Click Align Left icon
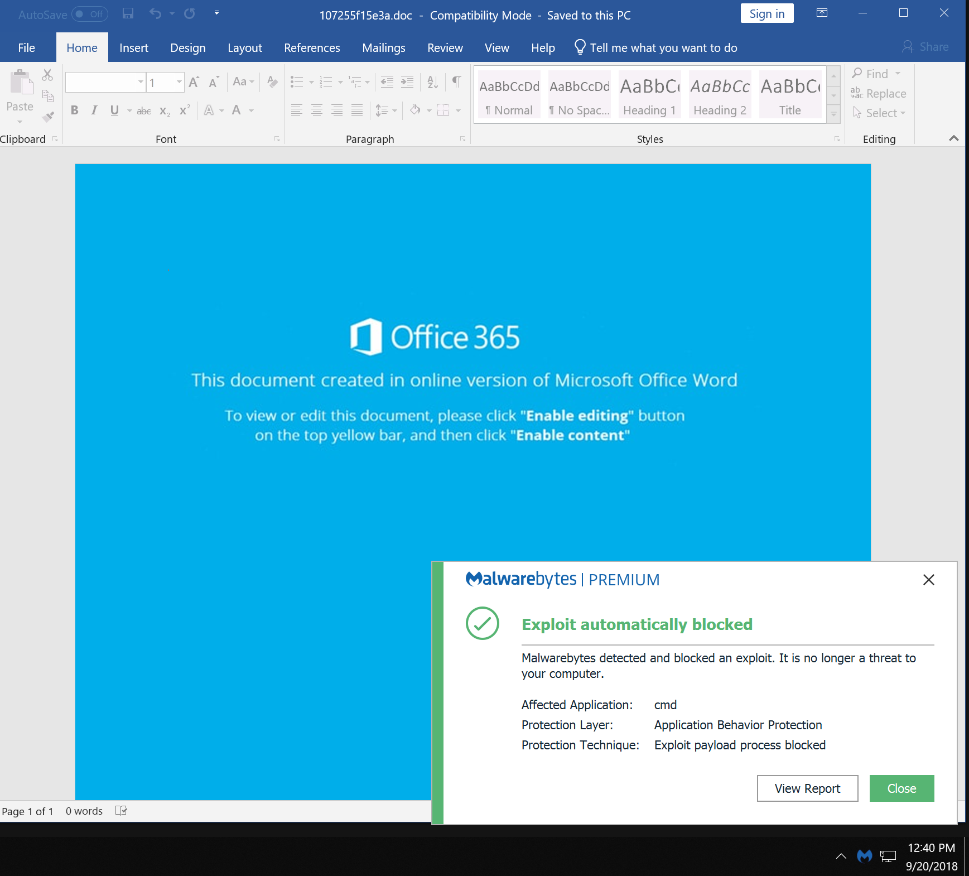Image resolution: width=969 pixels, height=876 pixels. point(297,110)
